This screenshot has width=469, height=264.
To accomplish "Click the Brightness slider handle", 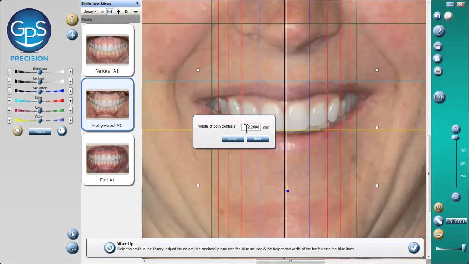I will click(40, 73).
